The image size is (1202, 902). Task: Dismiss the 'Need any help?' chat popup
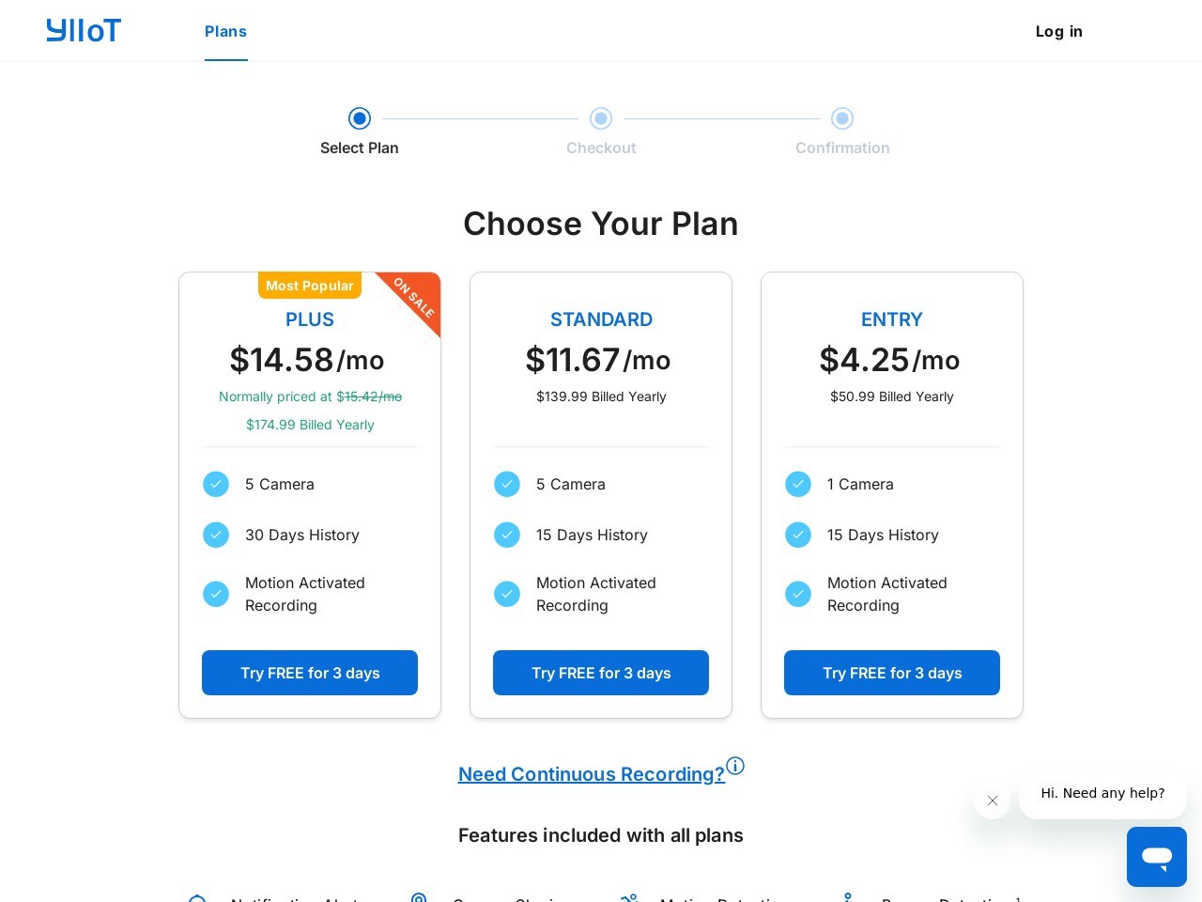(x=993, y=801)
